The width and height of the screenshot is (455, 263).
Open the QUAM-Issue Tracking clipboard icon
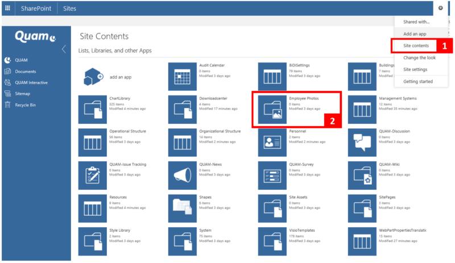(x=92, y=176)
